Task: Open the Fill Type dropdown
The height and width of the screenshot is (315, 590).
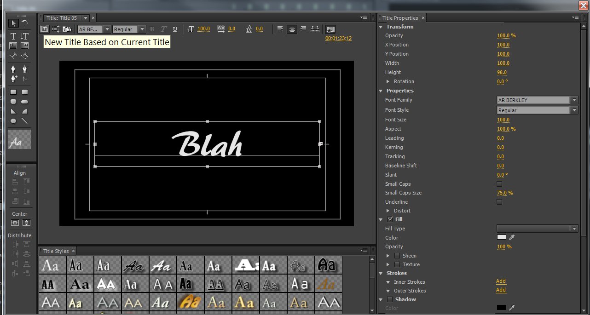Action: pos(537,229)
